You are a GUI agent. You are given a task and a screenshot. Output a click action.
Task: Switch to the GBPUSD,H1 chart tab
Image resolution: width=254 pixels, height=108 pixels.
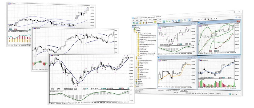point(176,90)
